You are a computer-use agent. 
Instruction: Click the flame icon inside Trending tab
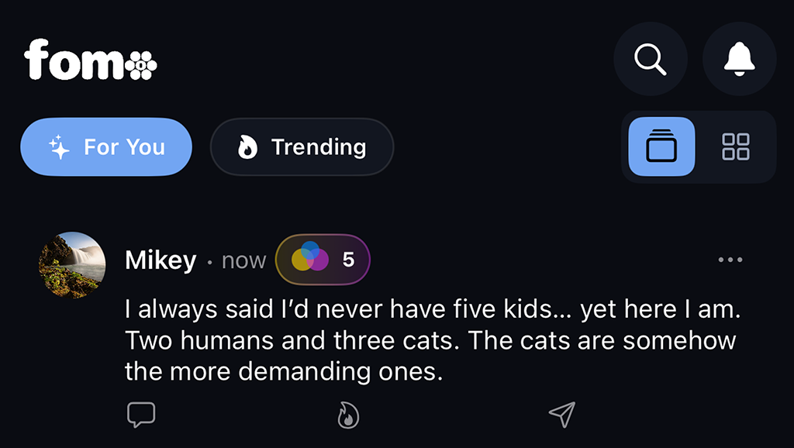click(x=247, y=147)
